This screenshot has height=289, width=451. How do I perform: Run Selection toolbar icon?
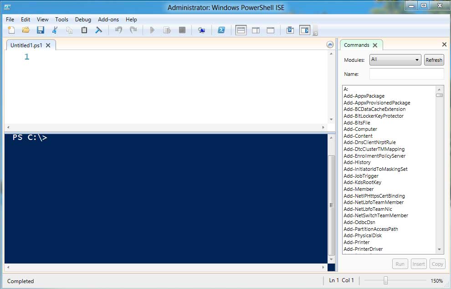167,30
